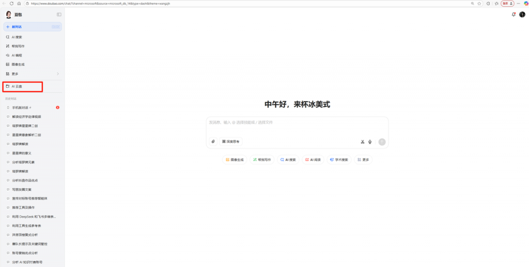Screen dimensions: 529x267
Task: Open the 利用 DeepSeek 和飞书多维表 conversation
Action: (33, 216)
